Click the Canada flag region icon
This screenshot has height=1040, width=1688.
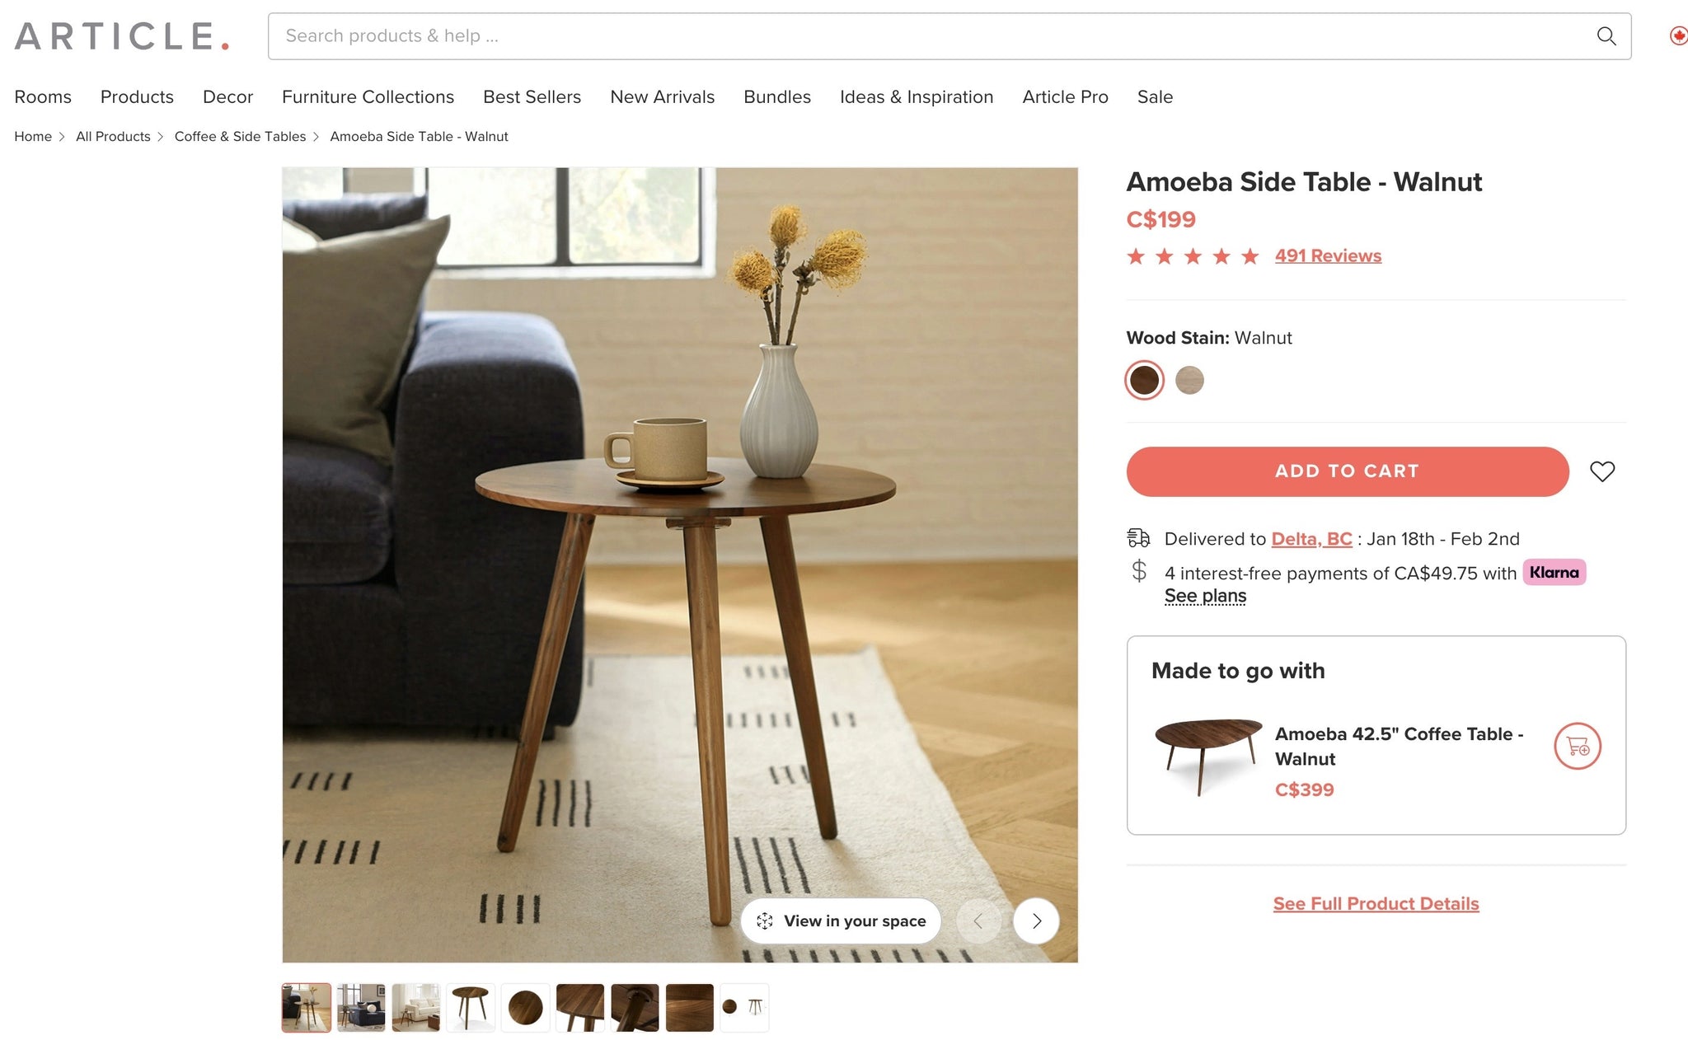[x=1678, y=36]
